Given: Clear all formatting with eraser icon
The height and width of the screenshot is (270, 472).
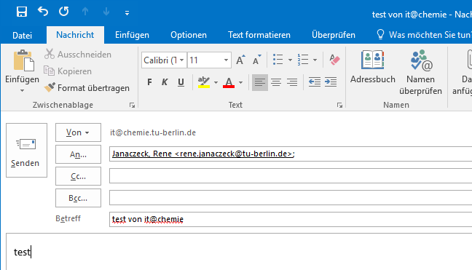Looking at the screenshot, I should 334,60.
